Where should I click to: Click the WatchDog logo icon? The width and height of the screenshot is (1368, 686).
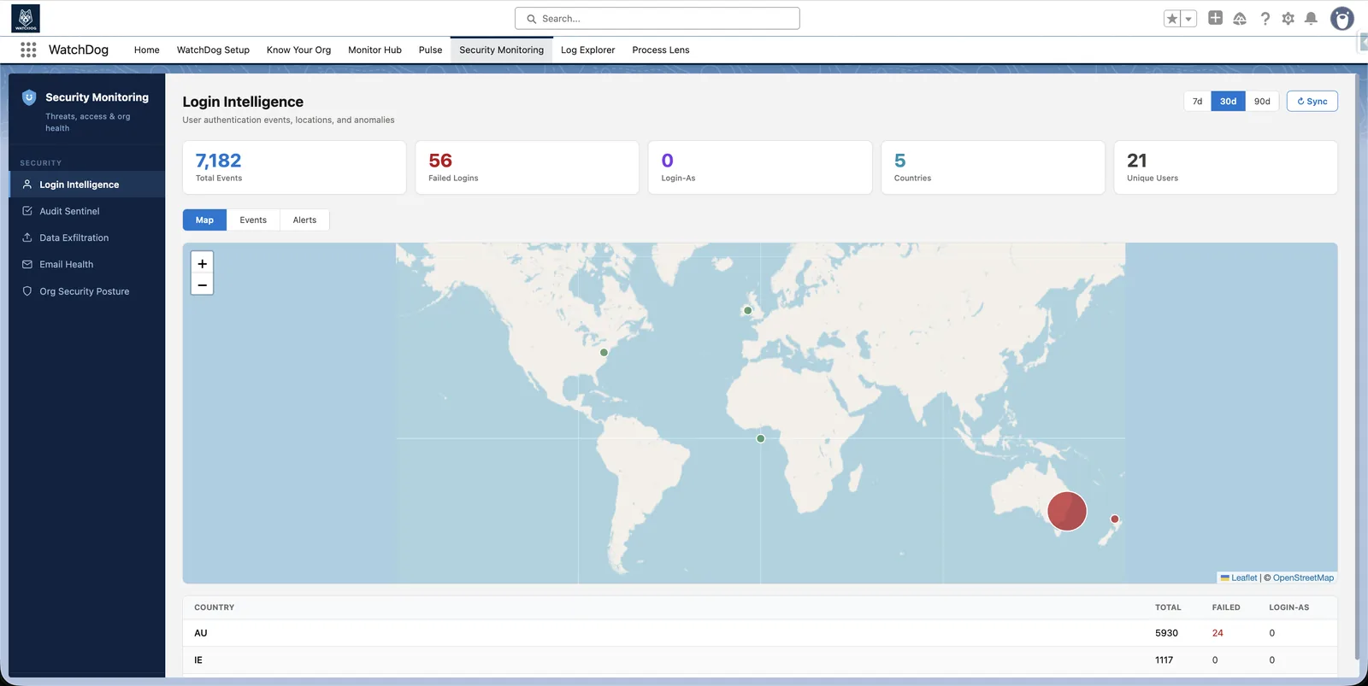[x=26, y=18]
